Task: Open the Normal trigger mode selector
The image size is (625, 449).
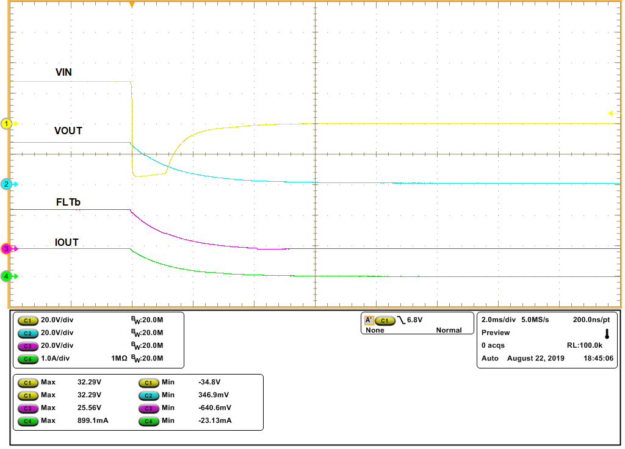Action: pos(449,330)
